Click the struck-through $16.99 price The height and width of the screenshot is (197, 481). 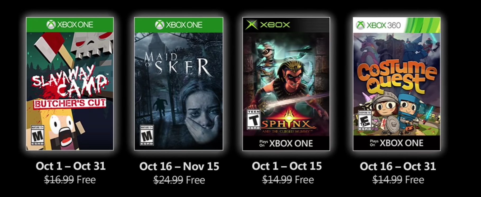pos(59,180)
